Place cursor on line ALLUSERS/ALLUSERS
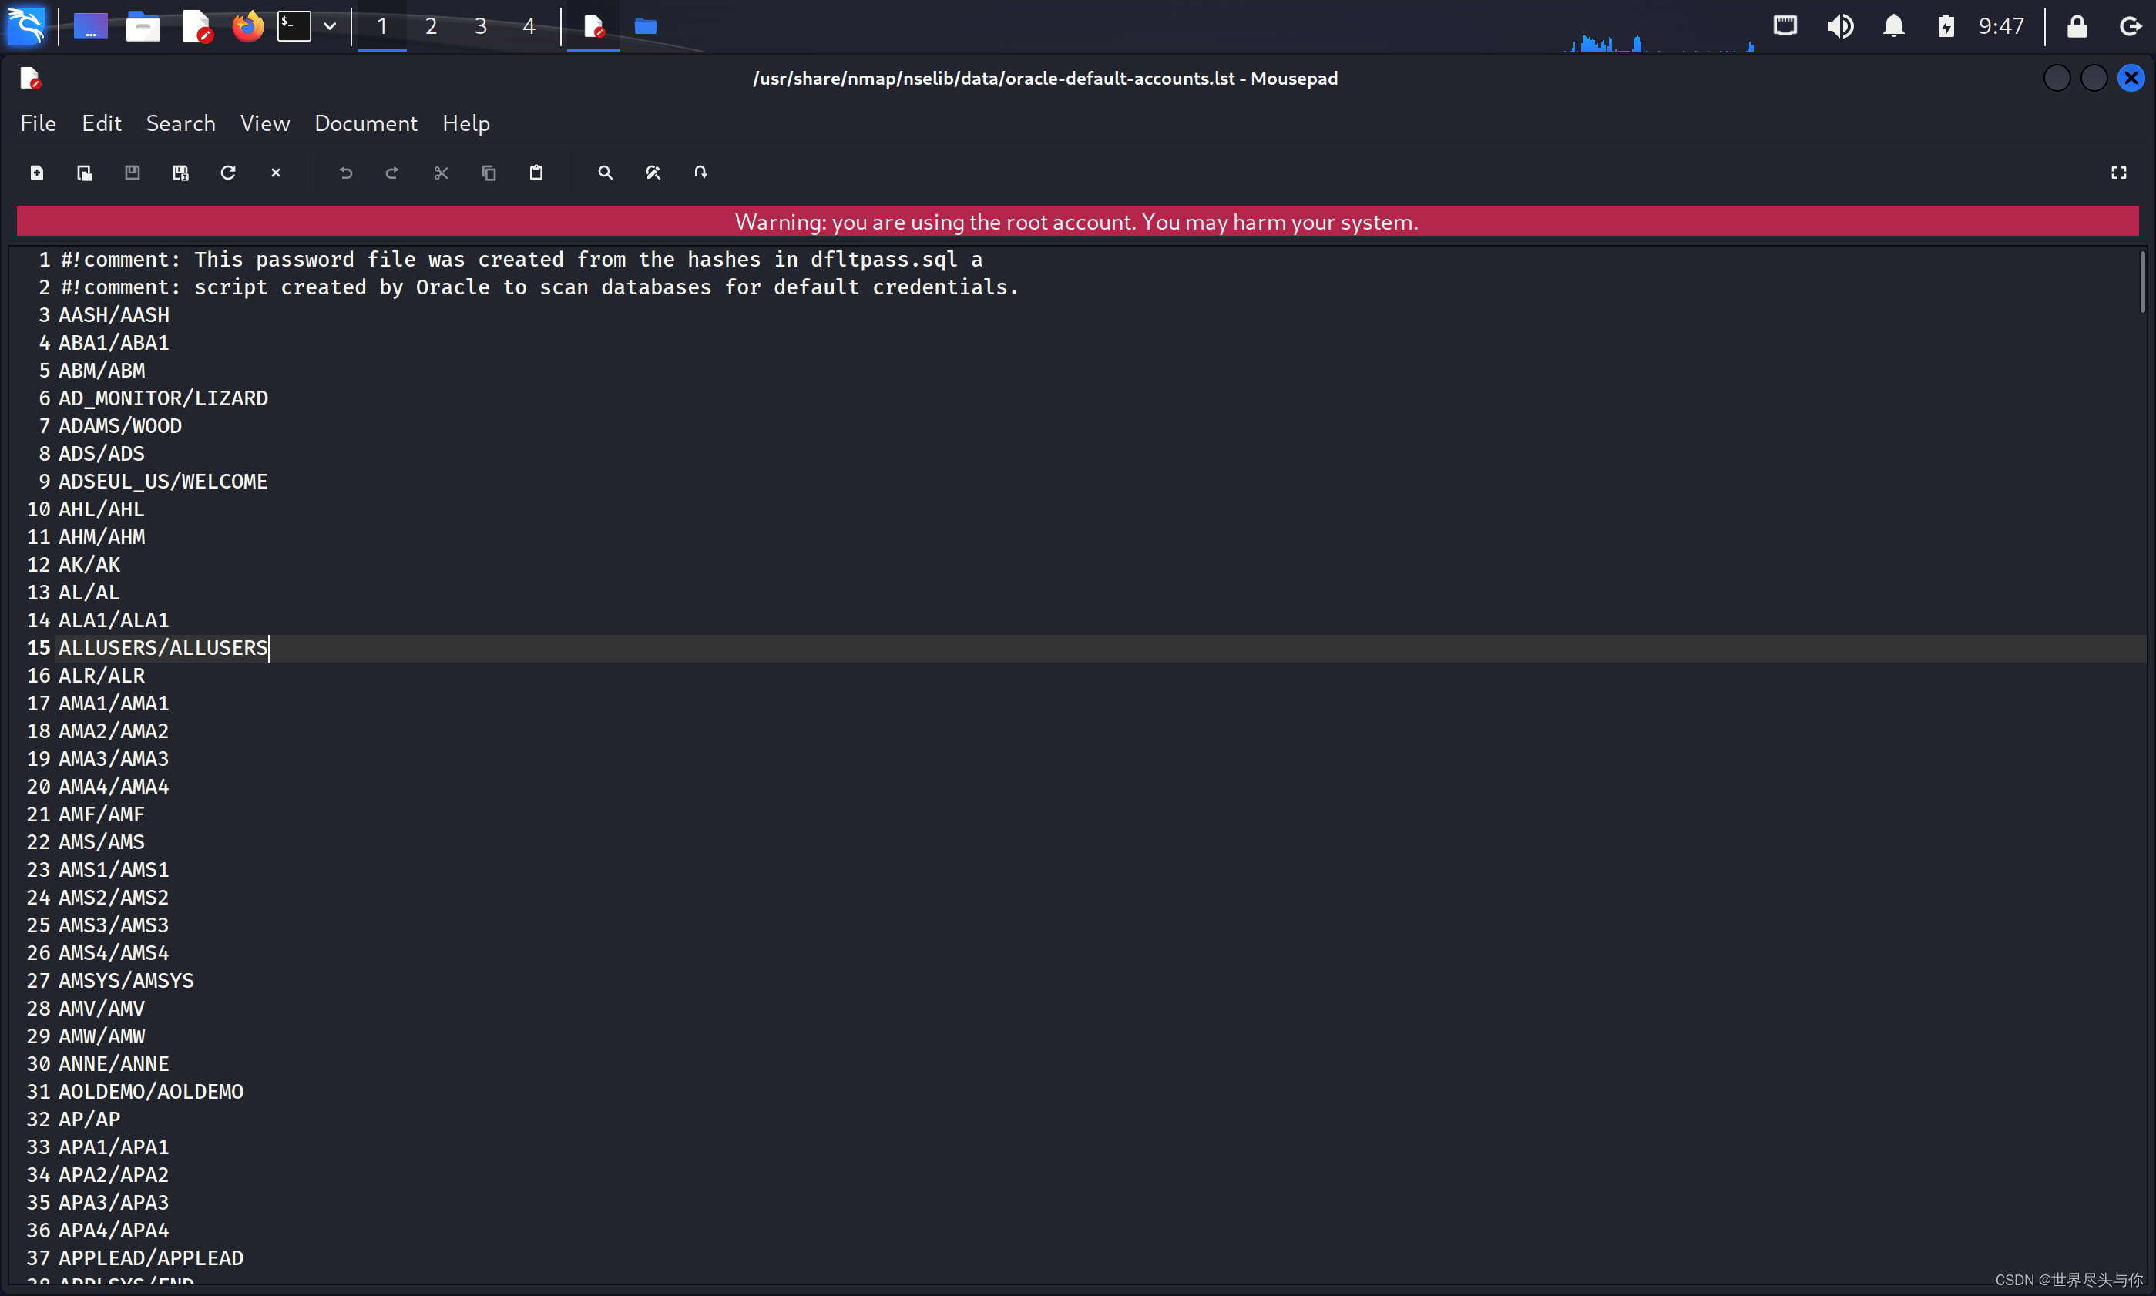This screenshot has height=1296, width=2156. [163, 648]
